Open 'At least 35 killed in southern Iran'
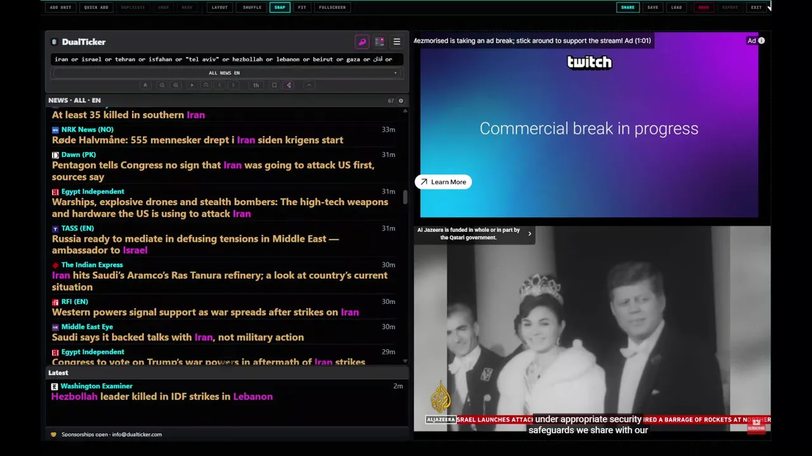The image size is (812, 456). (x=128, y=115)
